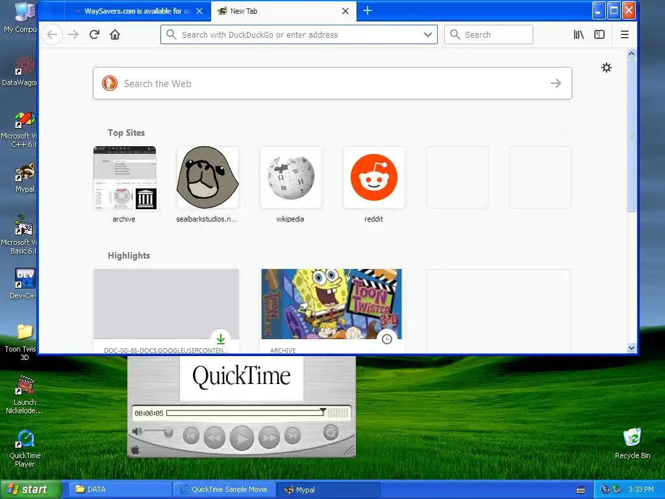The image size is (665, 499).
Task: Close the WaySavers.com tab
Action: pos(199,11)
